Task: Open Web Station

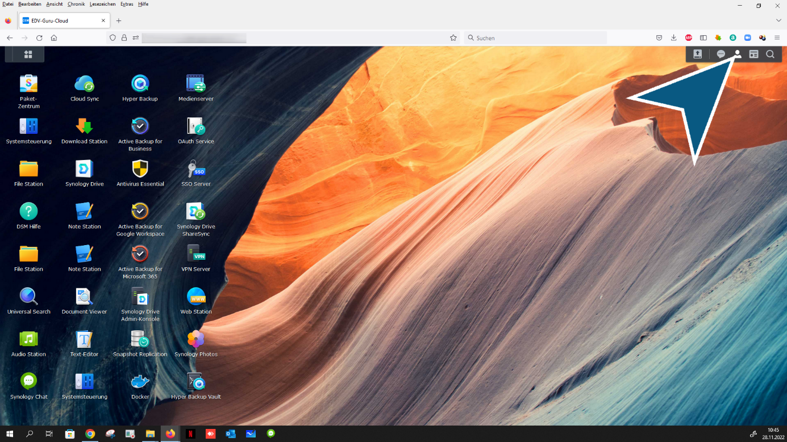Action: (195, 297)
